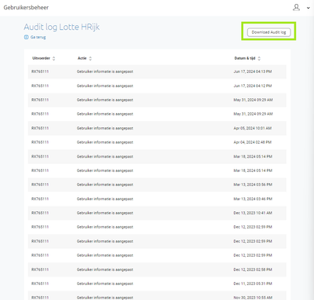
Task: Click RX765111 in the Apr 05 10:01 AM row
Action: click(40, 128)
